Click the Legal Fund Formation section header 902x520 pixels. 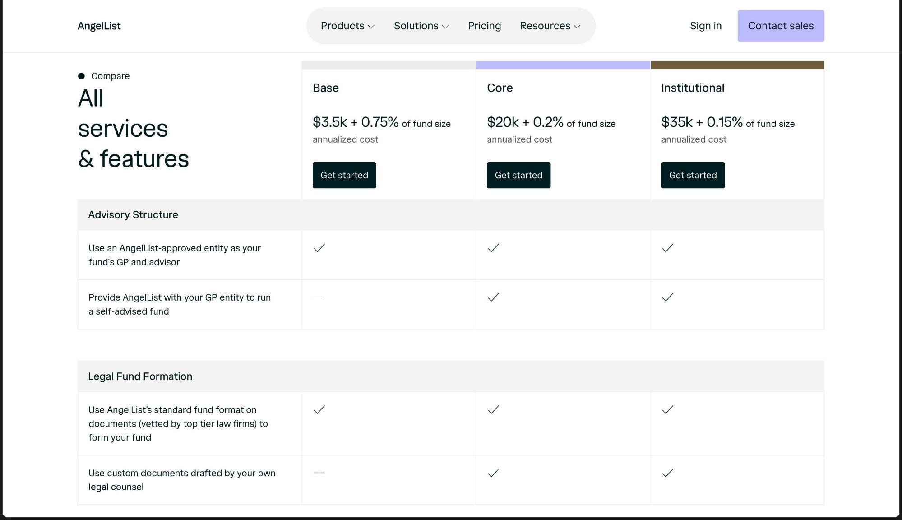(x=140, y=376)
